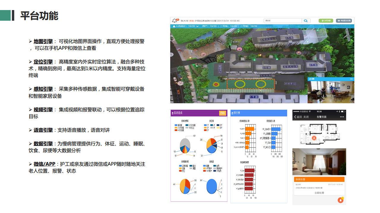The width and height of the screenshot is (380, 213).
Task: Click the 5号楼 building label on map
Action: pyautogui.click(x=289, y=38)
